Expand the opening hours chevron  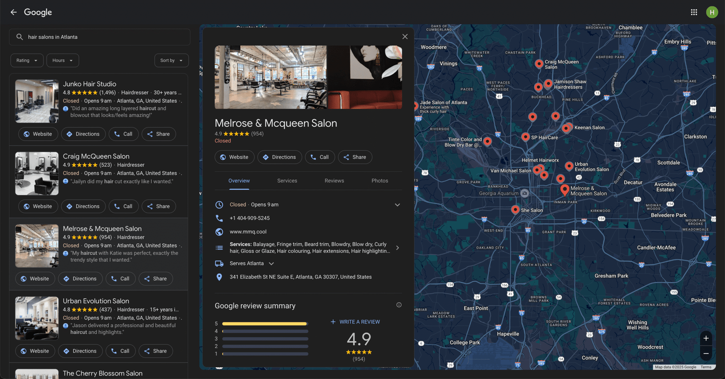[397, 205]
